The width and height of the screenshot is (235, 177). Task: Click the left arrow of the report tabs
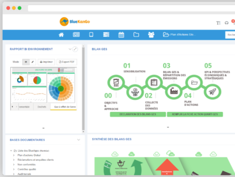point(12,107)
